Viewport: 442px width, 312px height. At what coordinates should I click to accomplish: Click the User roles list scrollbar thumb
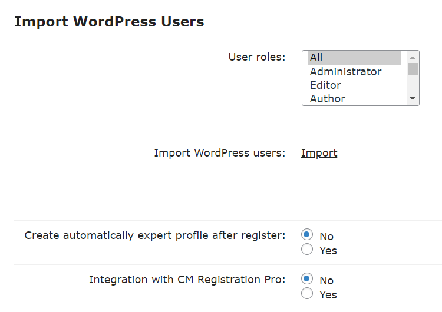tap(413, 69)
